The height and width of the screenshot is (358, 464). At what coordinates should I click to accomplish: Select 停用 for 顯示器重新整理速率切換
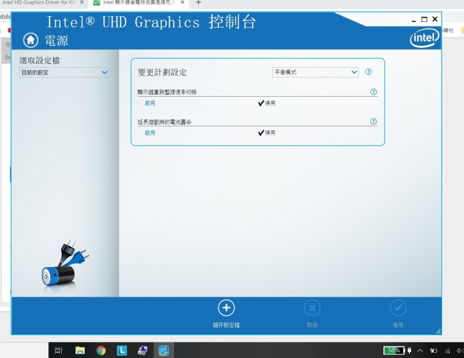tap(267, 103)
